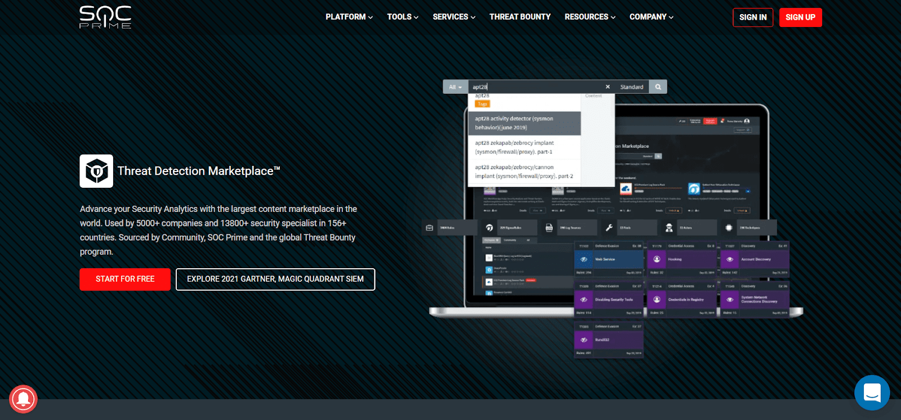The image size is (901, 420).
Task: Open the Disabling Security Tools label
Action: (614, 300)
